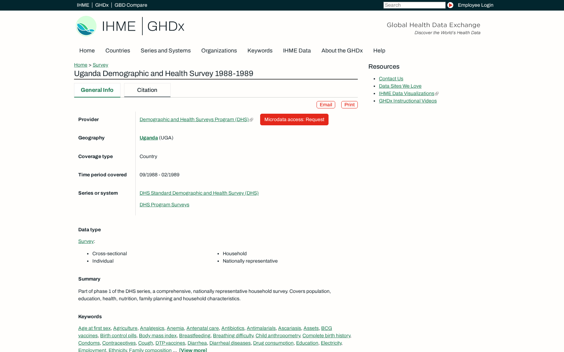Click the Home breadcrumb link
The image size is (564, 352).
coord(81,65)
